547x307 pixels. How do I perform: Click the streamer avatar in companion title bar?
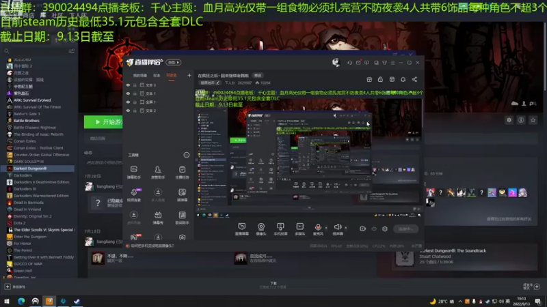tap(336, 62)
